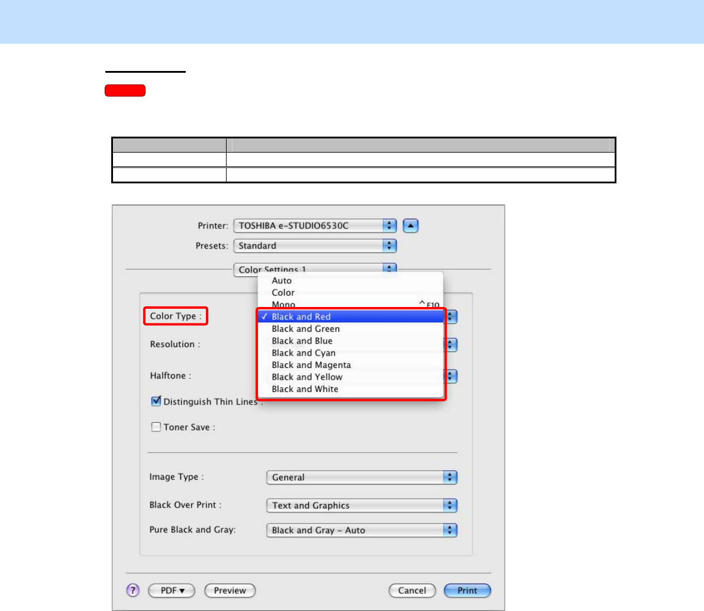Open the help question mark icon

(133, 590)
